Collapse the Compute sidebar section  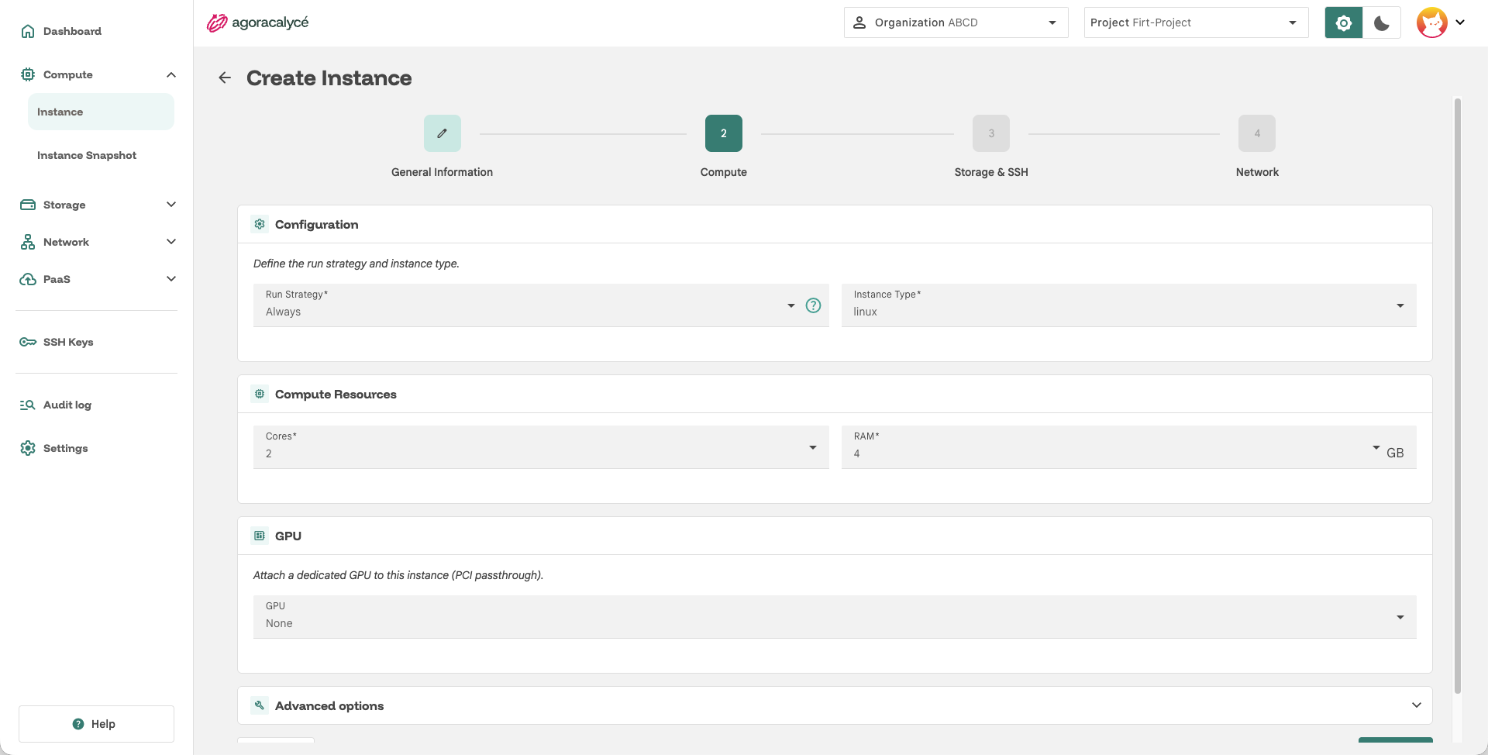tap(171, 74)
